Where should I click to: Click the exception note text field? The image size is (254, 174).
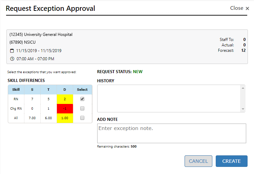(171, 133)
